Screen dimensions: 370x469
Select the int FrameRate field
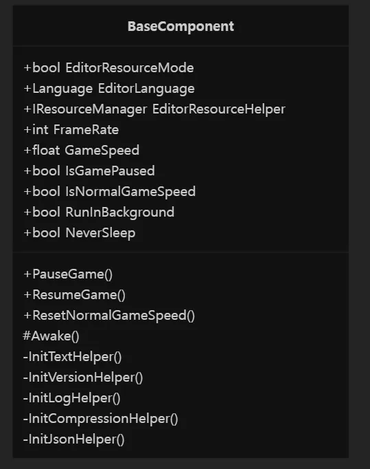71,130
